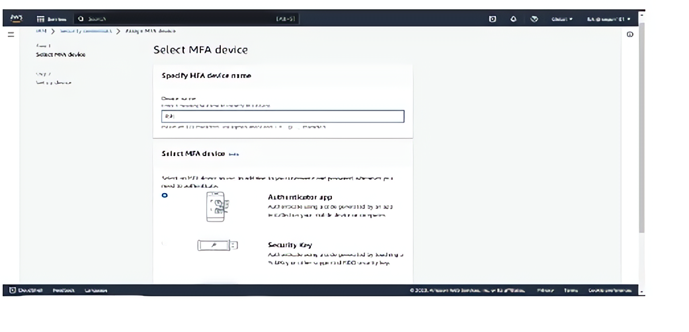Image resolution: width=689 pixels, height=332 pixels.
Task: Open the Global region dropdown
Action: (x=562, y=19)
